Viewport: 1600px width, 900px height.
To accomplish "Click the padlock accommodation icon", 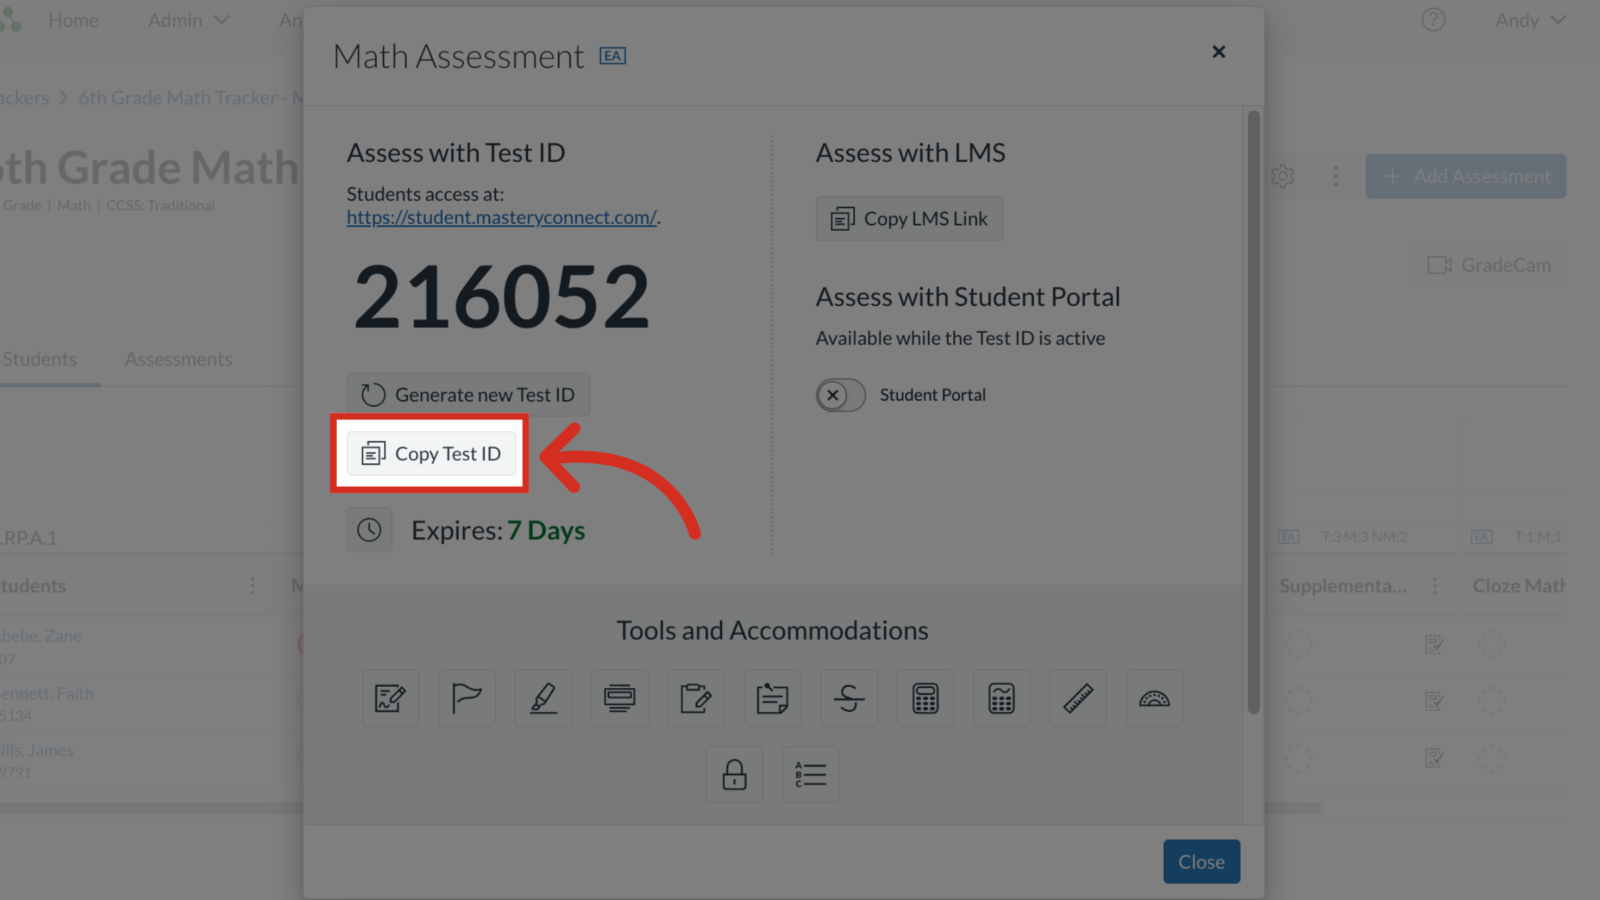I will (x=734, y=775).
